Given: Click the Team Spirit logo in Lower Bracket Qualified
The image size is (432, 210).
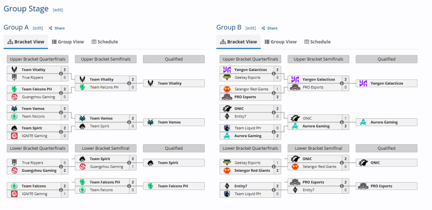Looking at the screenshot, I should [x=150, y=163].
